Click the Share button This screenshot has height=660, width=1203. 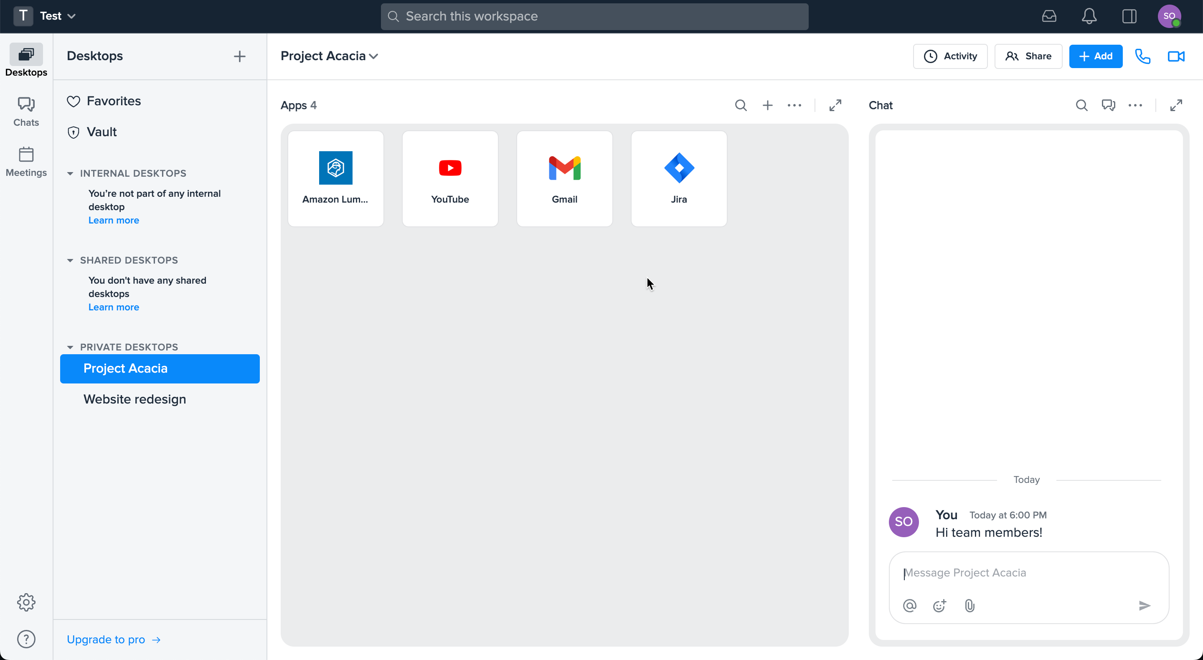tap(1028, 56)
